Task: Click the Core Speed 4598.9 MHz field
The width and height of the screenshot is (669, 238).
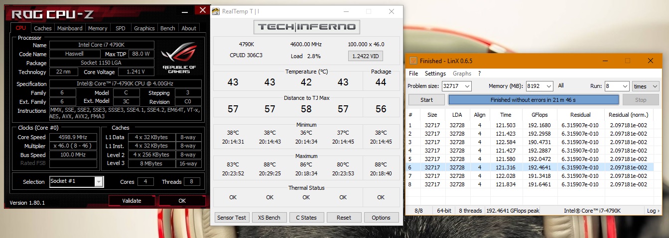Action: (x=73, y=137)
